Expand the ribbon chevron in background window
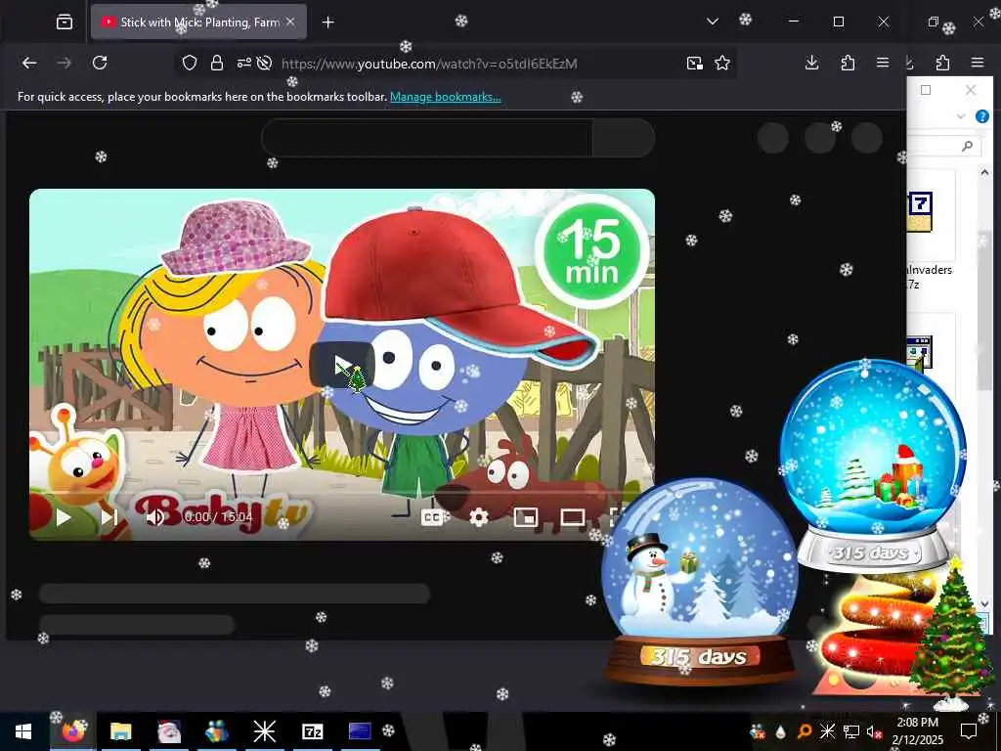 (961, 116)
